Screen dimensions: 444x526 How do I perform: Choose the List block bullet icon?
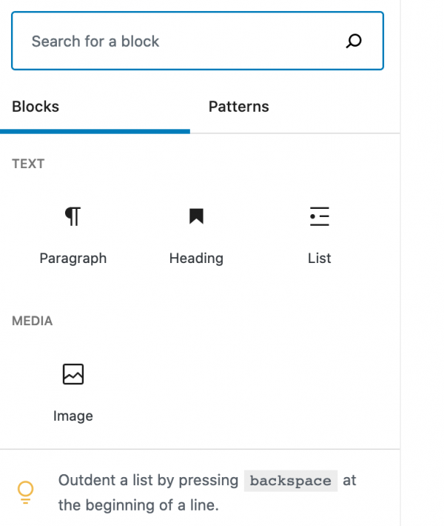(320, 216)
